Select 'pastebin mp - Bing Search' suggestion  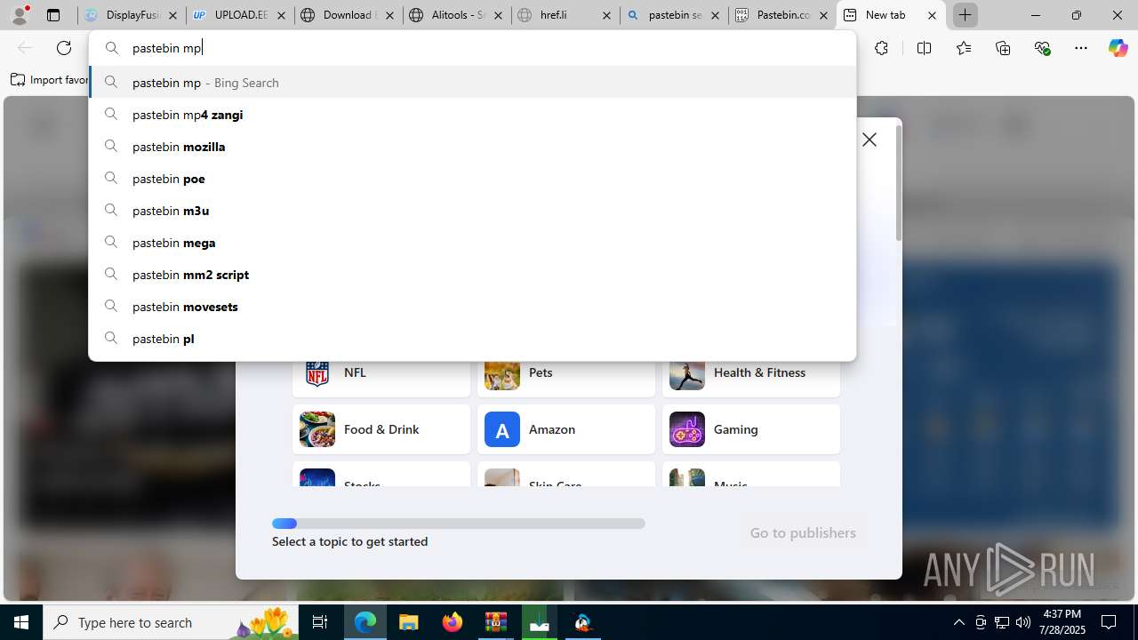tap(472, 82)
